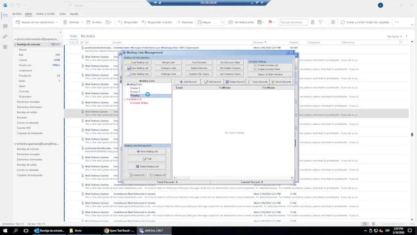Open Calendar icon in Outlook sidebar
The width and height of the screenshot is (417, 235).
(x=5, y=26)
